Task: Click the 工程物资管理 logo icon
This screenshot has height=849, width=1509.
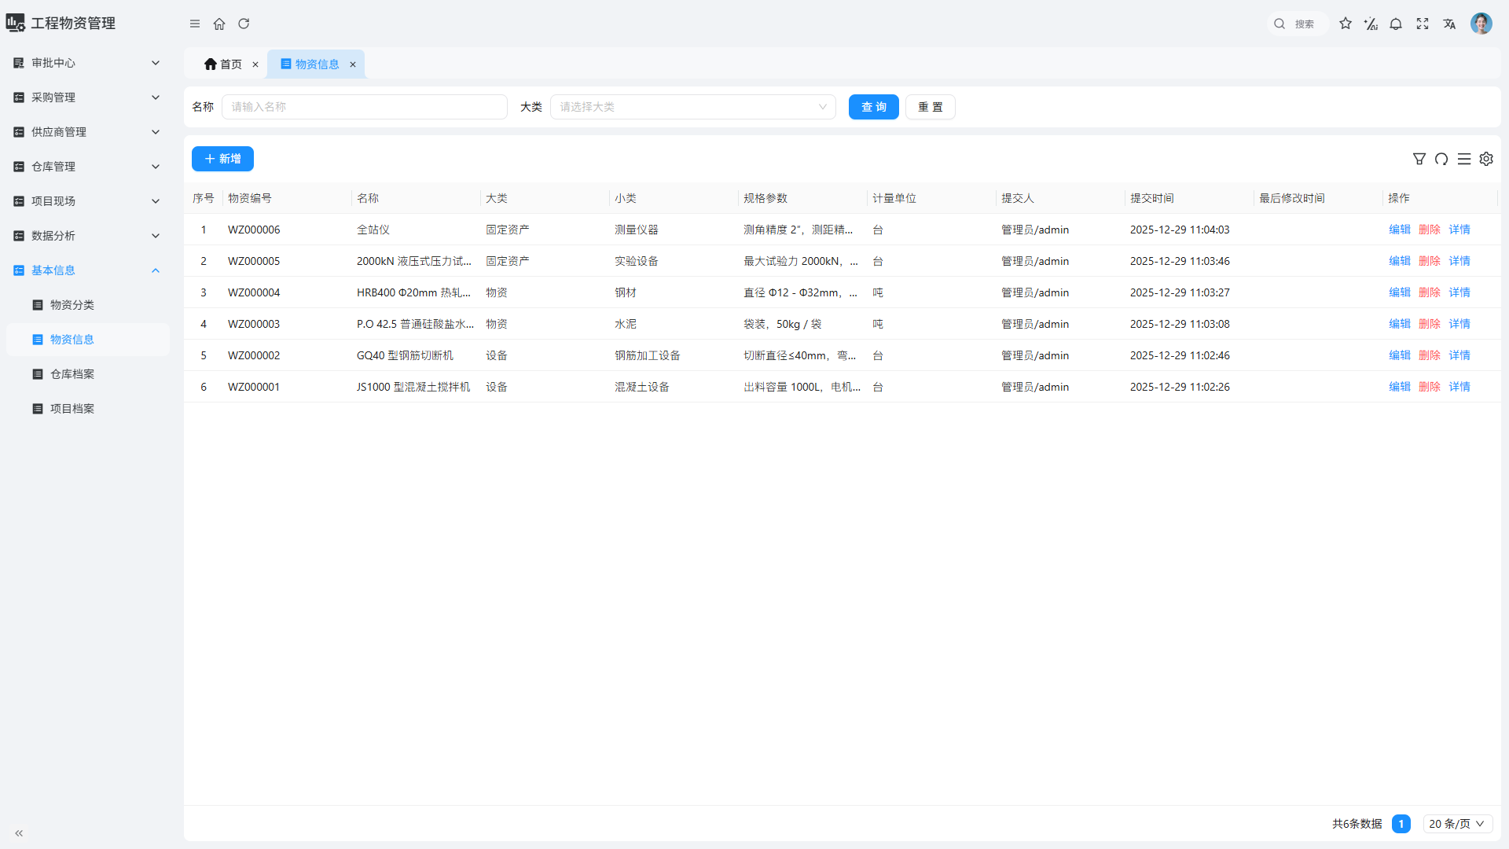Action: tap(16, 23)
